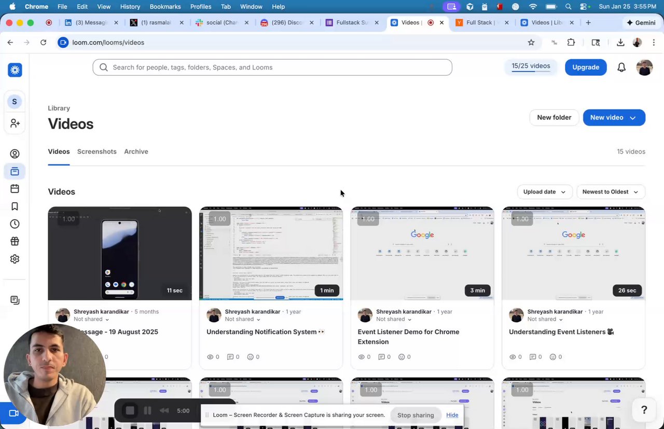Open the Understanding Event Listeners title
The image size is (664, 429).
click(561, 332)
